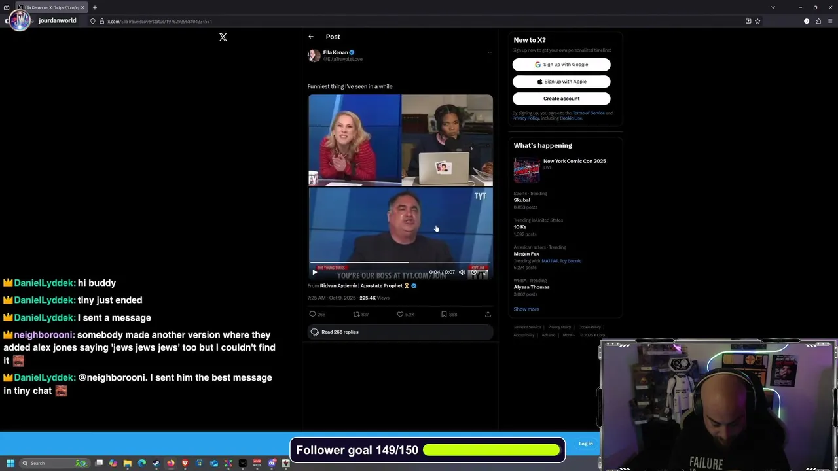The width and height of the screenshot is (838, 471).
Task: Open the footer Terms of Service link
Action: (x=527, y=327)
